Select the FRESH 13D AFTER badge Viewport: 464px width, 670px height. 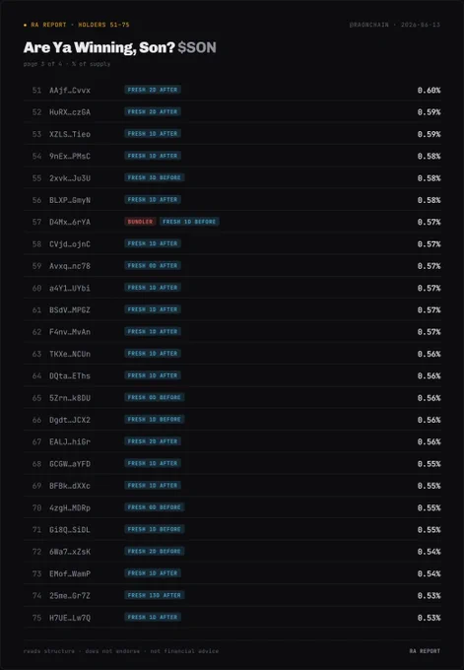155,595
